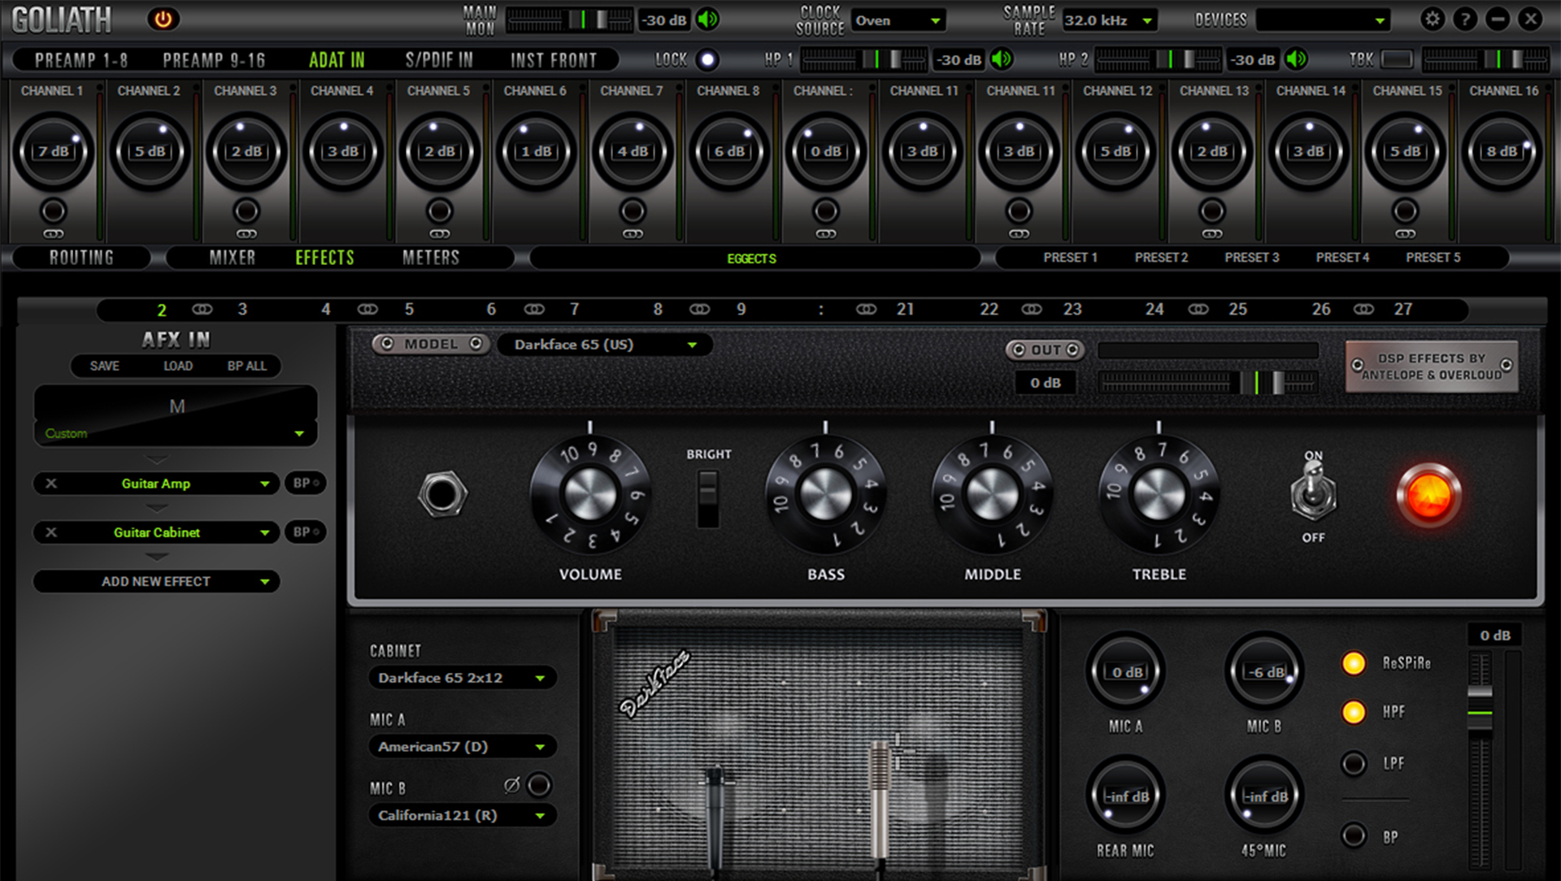Click the amp input jack

pos(442,494)
